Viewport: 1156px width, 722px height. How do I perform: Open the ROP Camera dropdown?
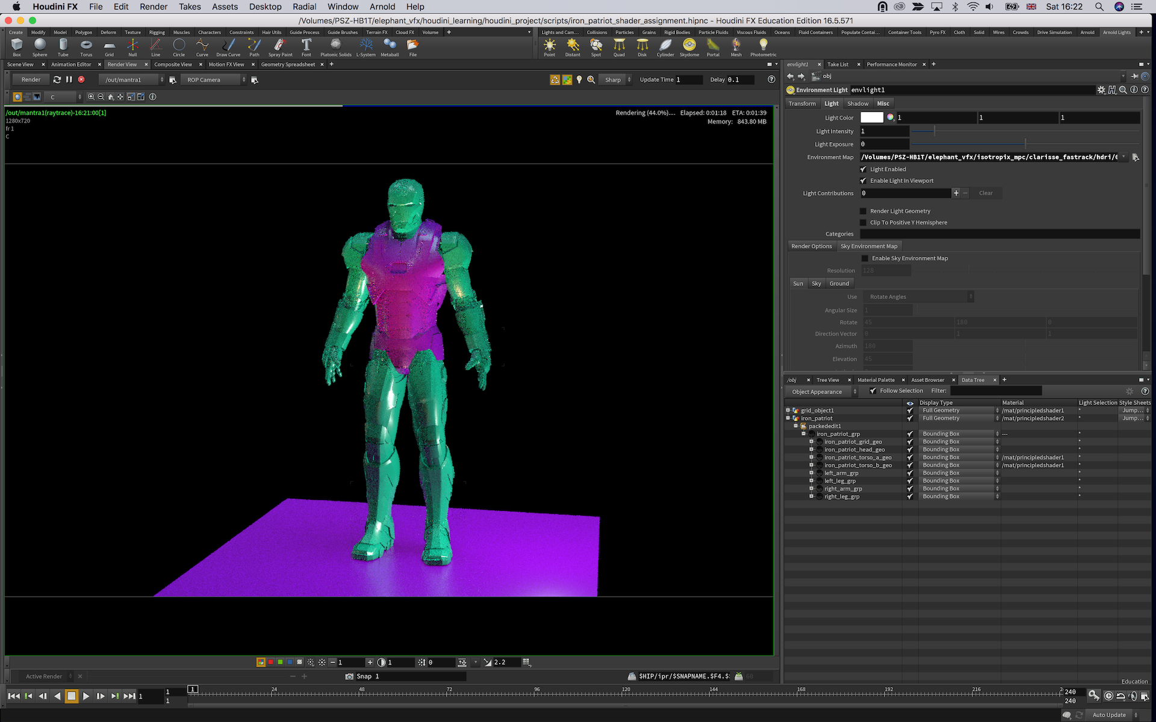214,79
